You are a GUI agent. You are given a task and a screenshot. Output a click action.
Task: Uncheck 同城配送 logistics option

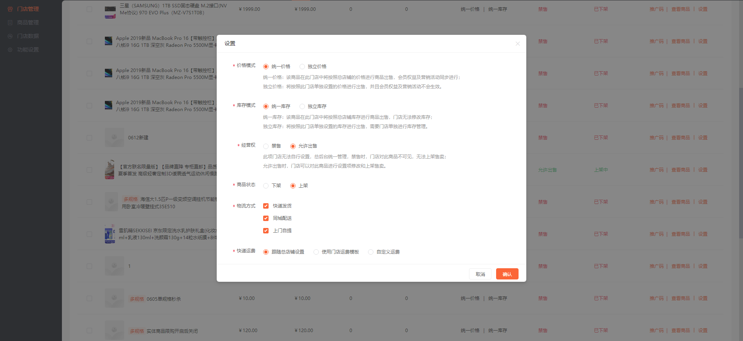(x=266, y=218)
